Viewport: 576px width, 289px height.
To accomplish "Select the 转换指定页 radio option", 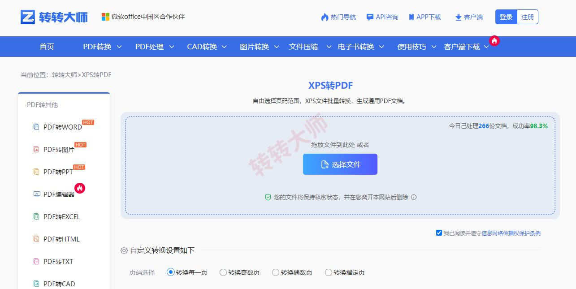I will [329, 272].
